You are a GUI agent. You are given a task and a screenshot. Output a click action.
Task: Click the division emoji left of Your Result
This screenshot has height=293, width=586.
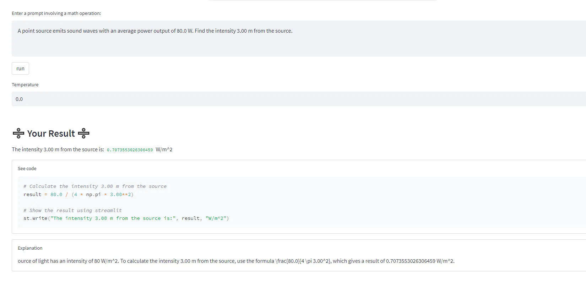[x=18, y=134]
